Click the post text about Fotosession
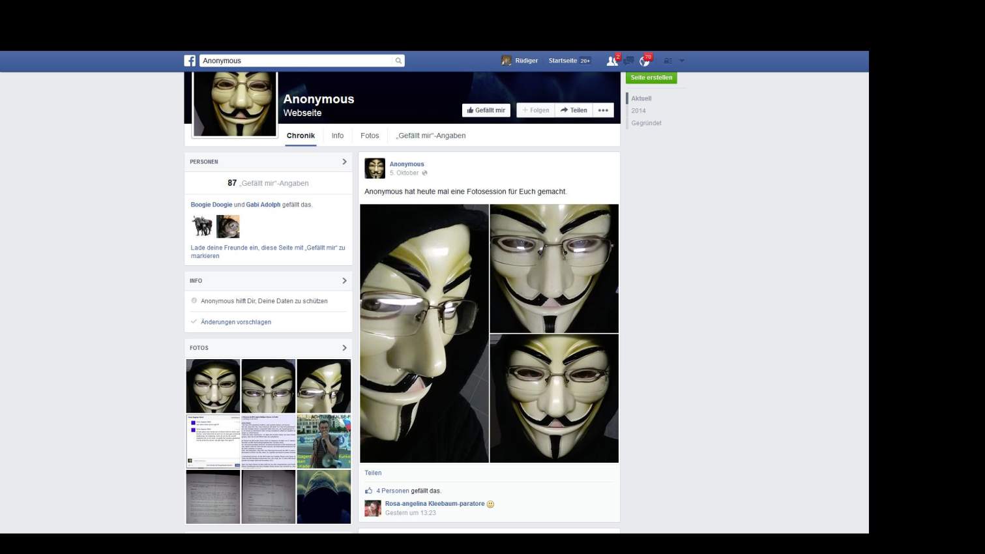Viewport: 985px width, 554px height. click(x=465, y=192)
